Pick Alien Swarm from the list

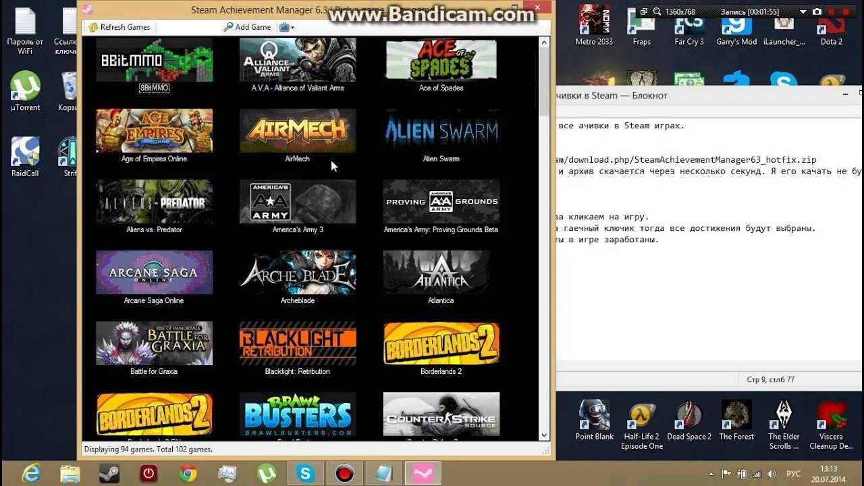click(x=441, y=131)
